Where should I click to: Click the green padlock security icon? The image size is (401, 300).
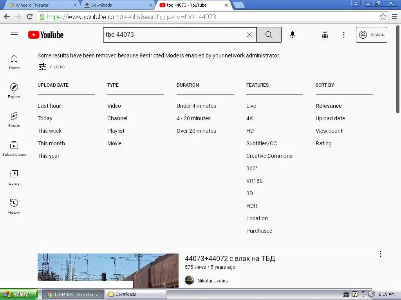(42, 17)
